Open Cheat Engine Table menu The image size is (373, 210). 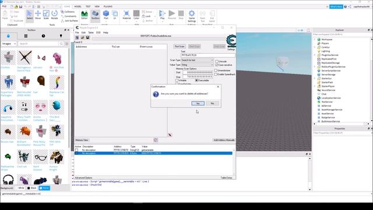[x=91, y=33]
